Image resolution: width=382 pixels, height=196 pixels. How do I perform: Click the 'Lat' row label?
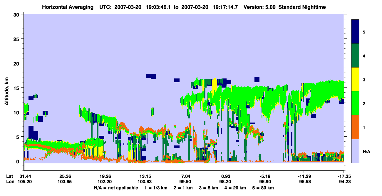click(10, 176)
